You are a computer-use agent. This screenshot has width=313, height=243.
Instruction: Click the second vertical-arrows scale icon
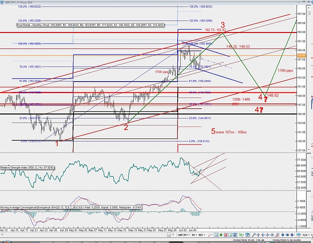pyautogui.click(x=272, y=235)
